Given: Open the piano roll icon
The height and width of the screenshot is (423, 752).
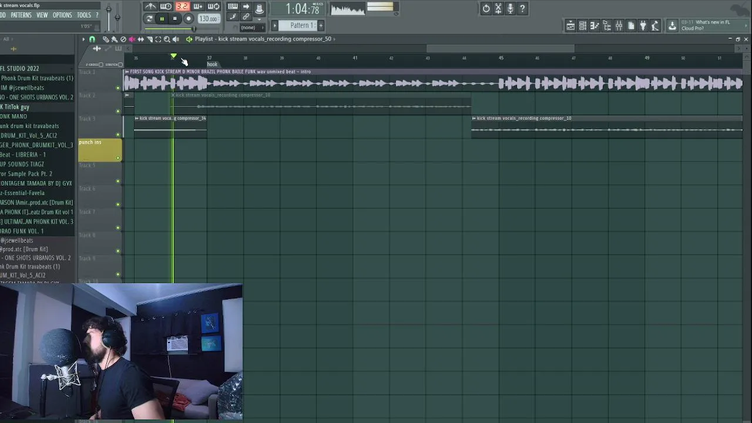Looking at the screenshot, I should pyautogui.click(x=595, y=26).
